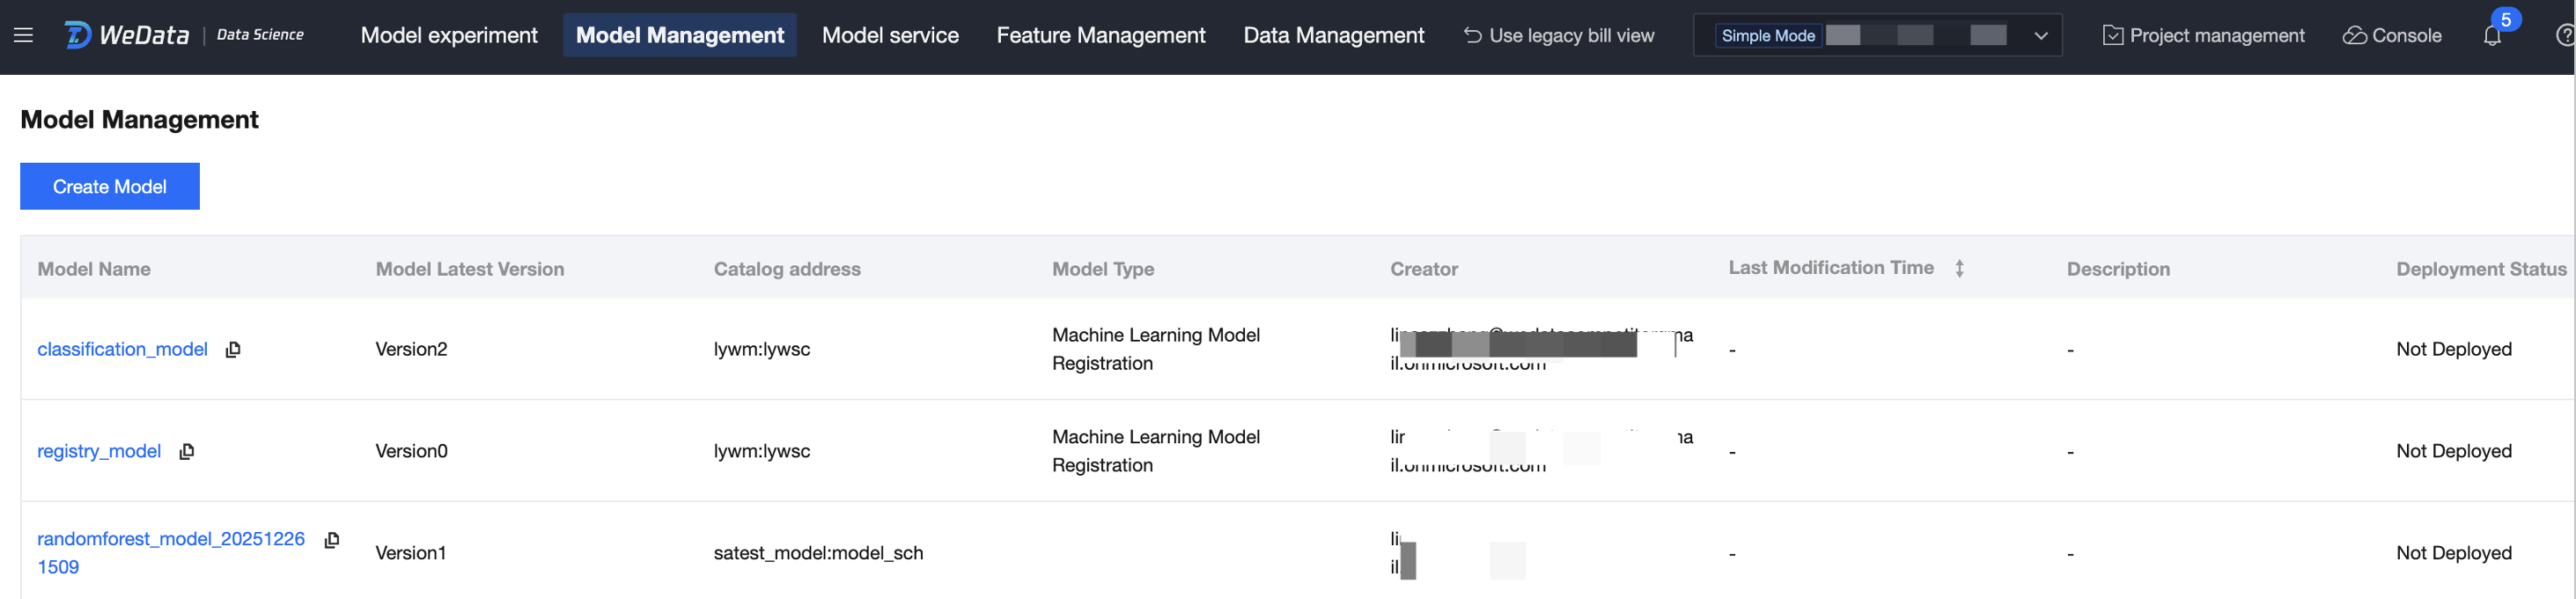
Task: Open the randomforest_model_20251226 1509 link
Action: (170, 539)
